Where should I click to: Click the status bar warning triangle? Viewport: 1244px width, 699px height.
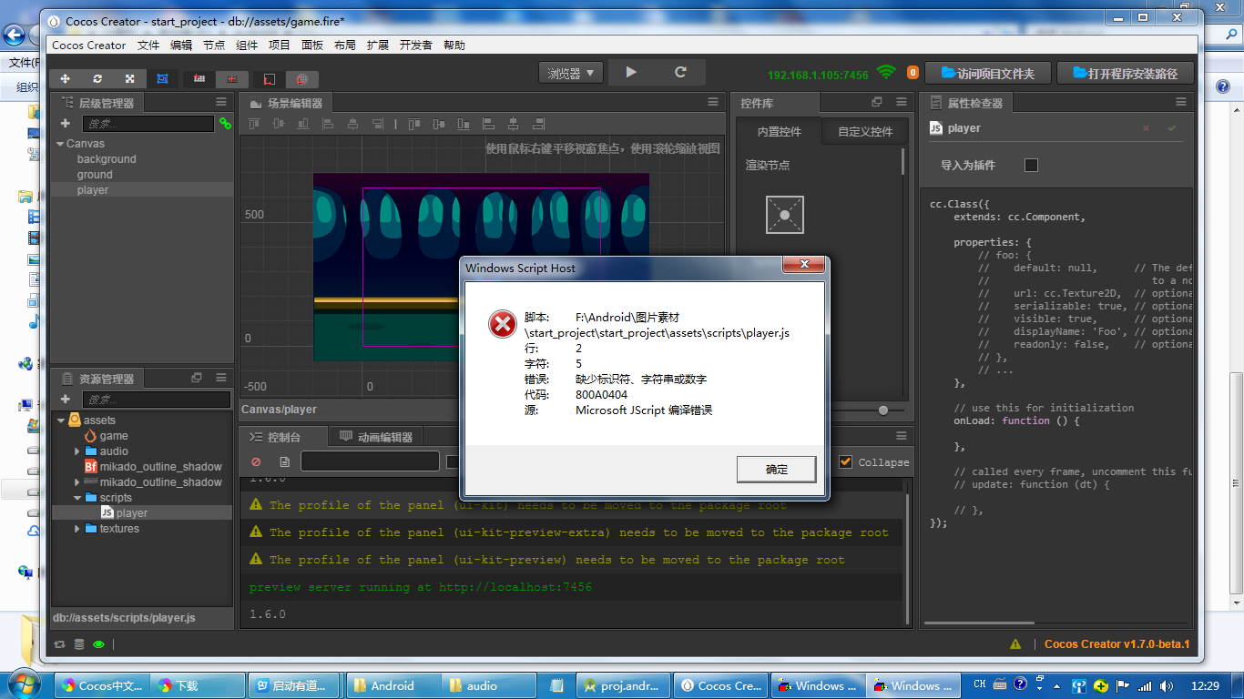coord(1015,644)
